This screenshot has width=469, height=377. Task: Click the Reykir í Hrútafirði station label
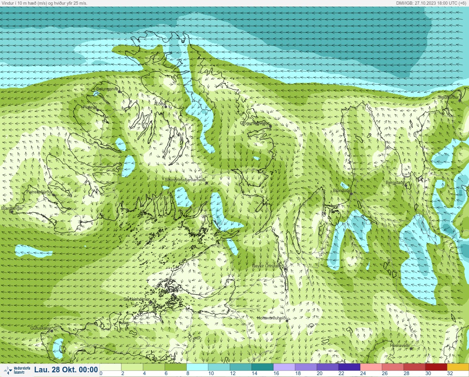[269, 266]
